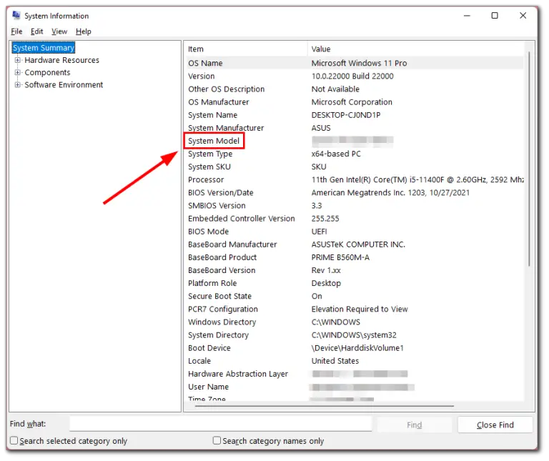Select the Windows Directory row
This screenshot has height=461, width=549.
pyautogui.click(x=355, y=322)
